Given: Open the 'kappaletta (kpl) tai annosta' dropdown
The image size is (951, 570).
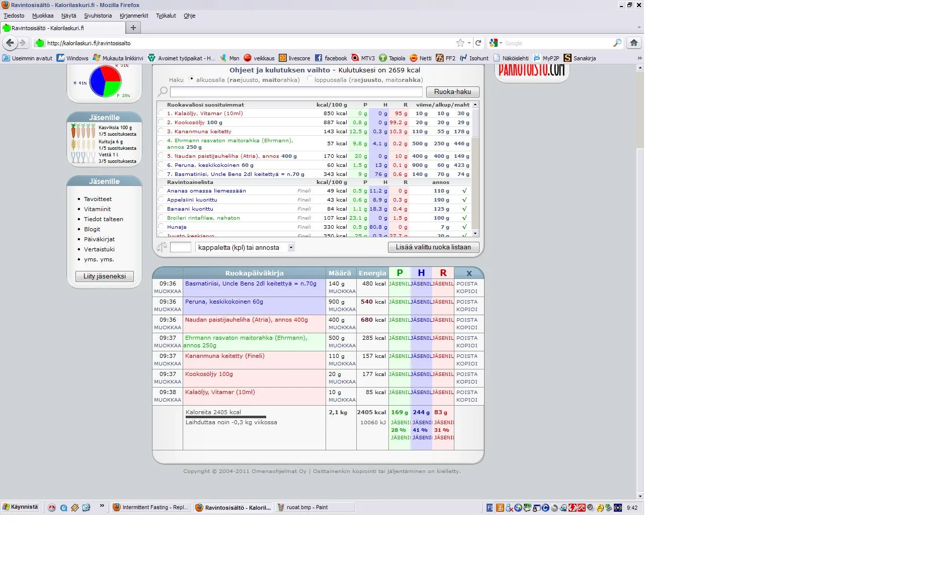Looking at the screenshot, I should coord(291,247).
